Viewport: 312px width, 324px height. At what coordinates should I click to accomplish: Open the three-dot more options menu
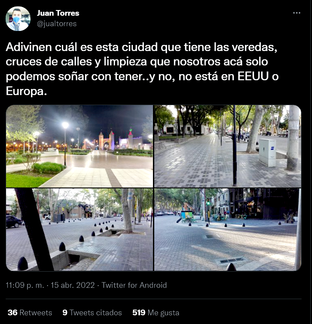(296, 13)
